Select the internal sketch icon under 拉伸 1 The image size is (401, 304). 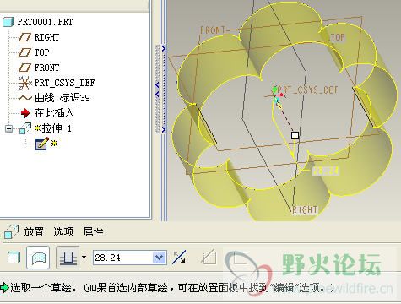42,144
